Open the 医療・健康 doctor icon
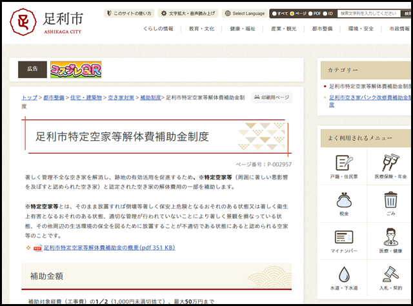 (390, 240)
